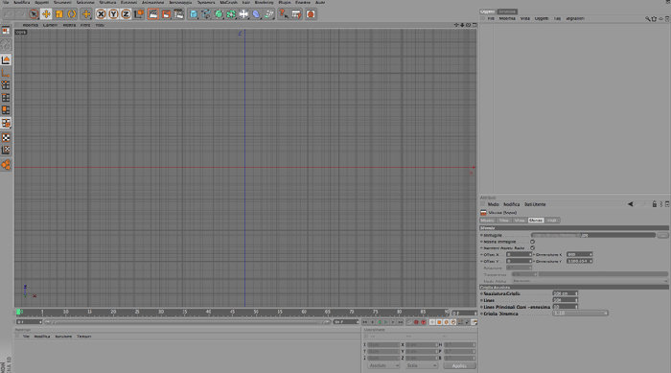Screen dimensions: 671x373
Task: Switch to Polygons mode in left palette
Action: point(6,110)
